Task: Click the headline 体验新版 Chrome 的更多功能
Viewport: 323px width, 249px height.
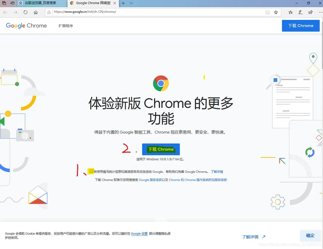Action: (x=161, y=111)
